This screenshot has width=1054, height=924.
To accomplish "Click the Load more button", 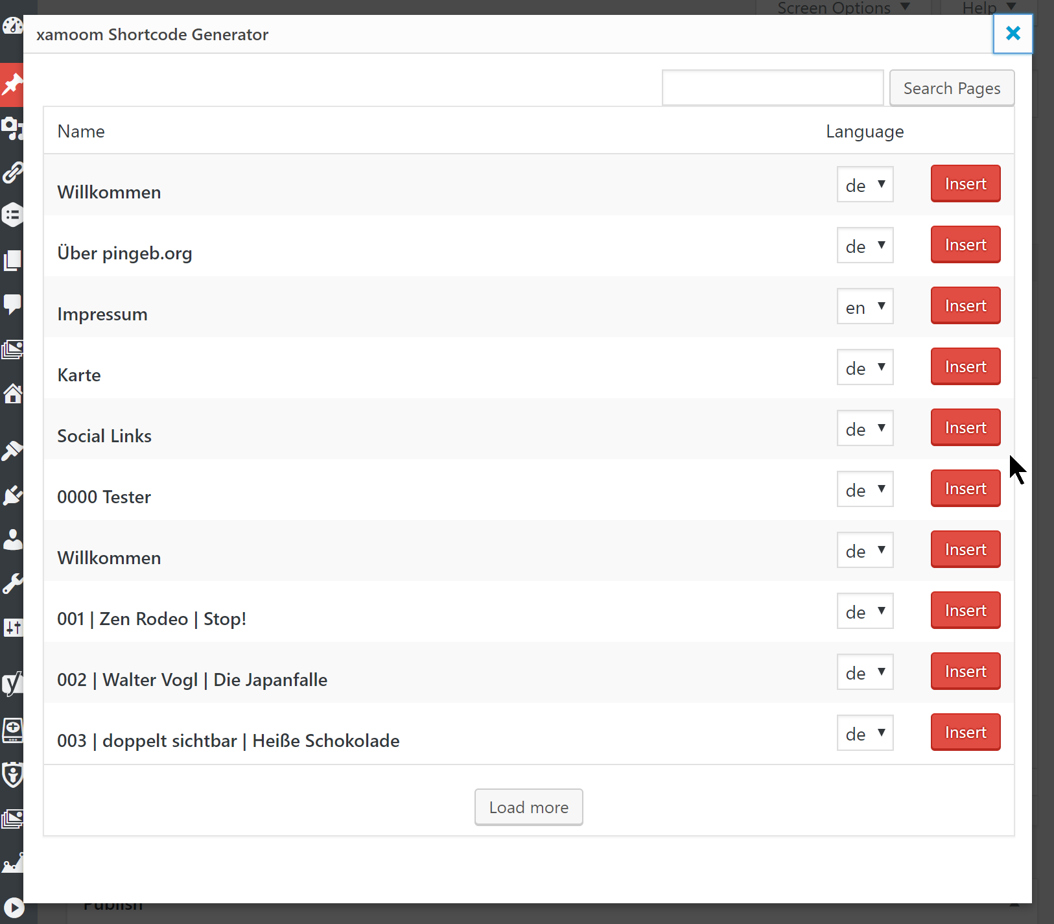I will tap(528, 807).
